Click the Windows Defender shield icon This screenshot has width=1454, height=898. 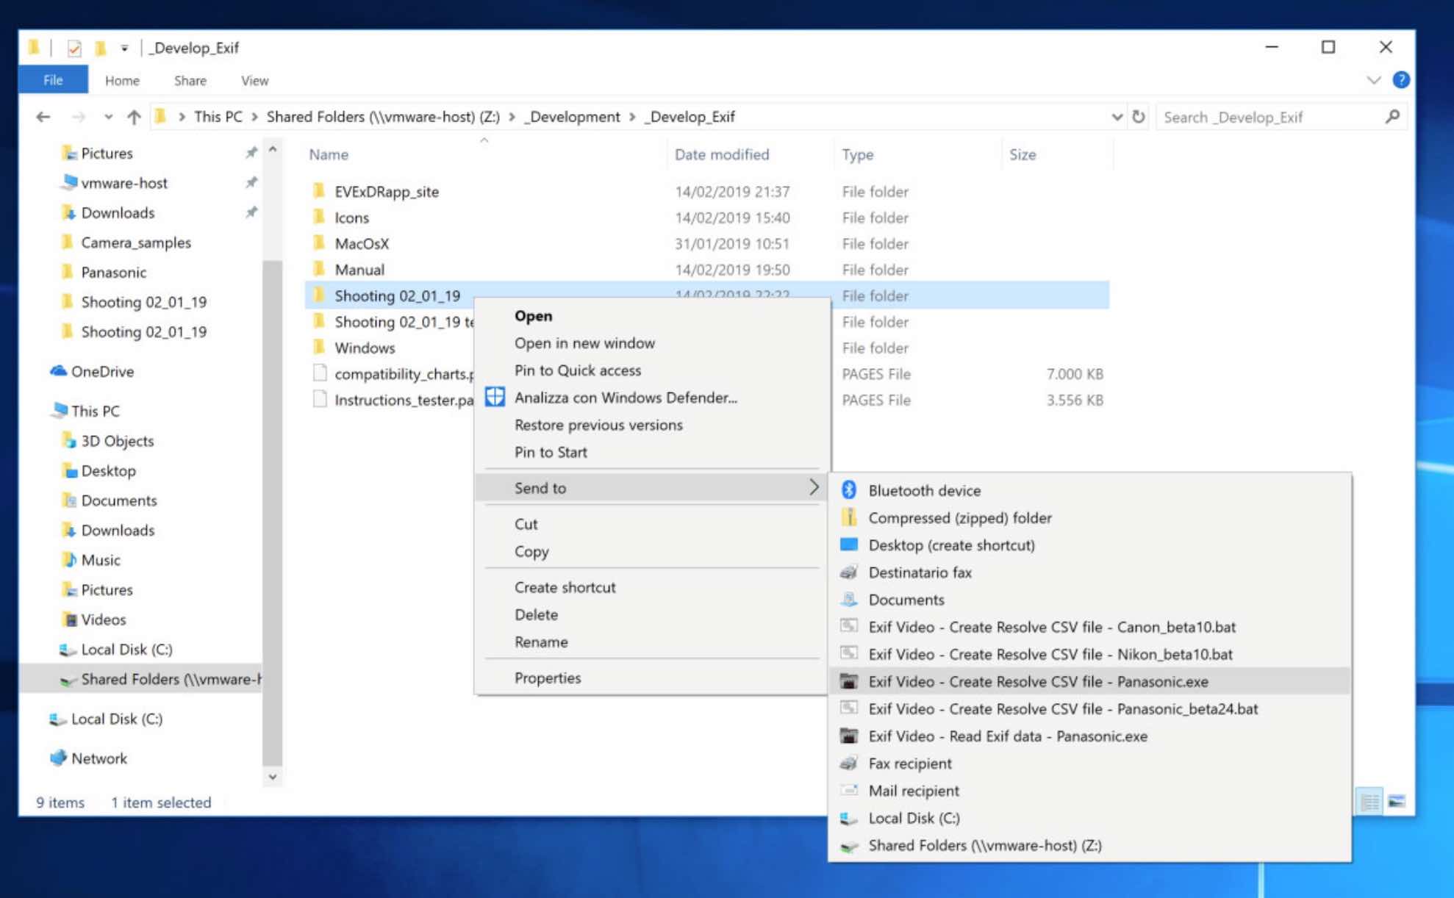pos(495,397)
